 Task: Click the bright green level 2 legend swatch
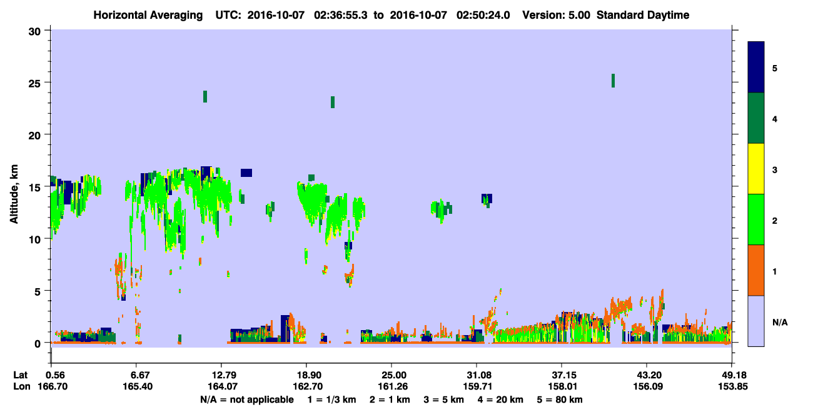point(756,219)
